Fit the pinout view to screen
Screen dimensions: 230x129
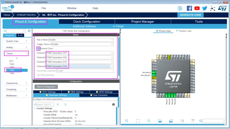point(138,121)
